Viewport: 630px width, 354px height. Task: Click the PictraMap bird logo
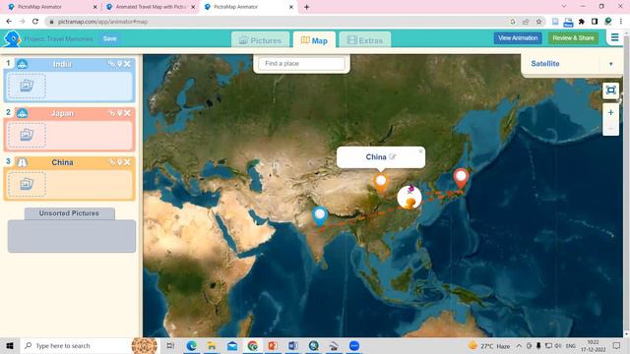click(x=12, y=39)
